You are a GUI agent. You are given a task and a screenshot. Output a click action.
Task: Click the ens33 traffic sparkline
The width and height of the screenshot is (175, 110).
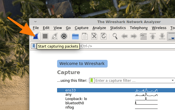tap(146, 90)
